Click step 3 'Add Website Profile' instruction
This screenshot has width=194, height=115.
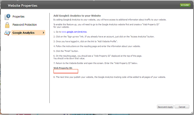click(86, 42)
